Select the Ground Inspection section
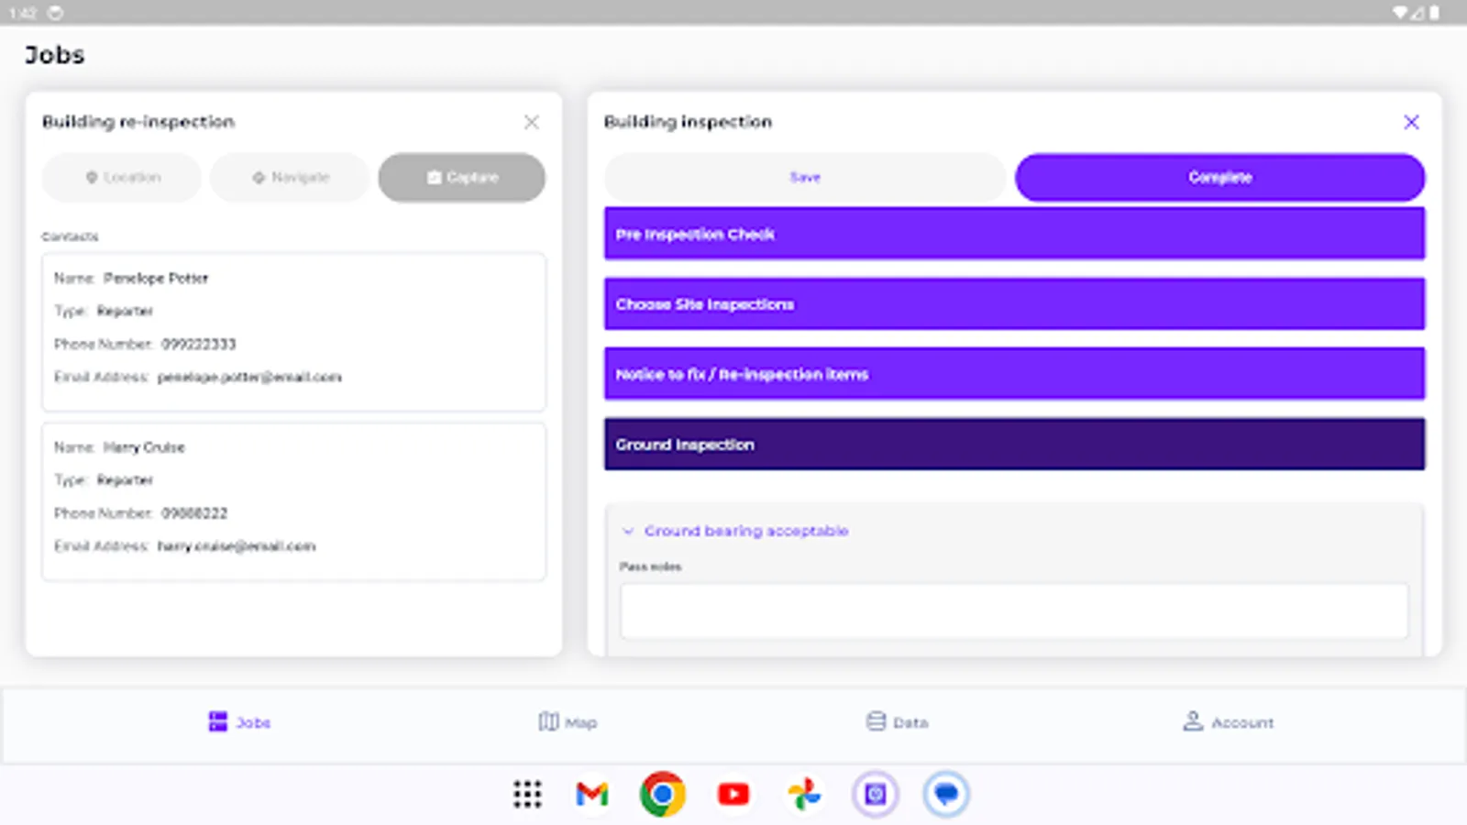The width and height of the screenshot is (1467, 825). click(1014, 444)
